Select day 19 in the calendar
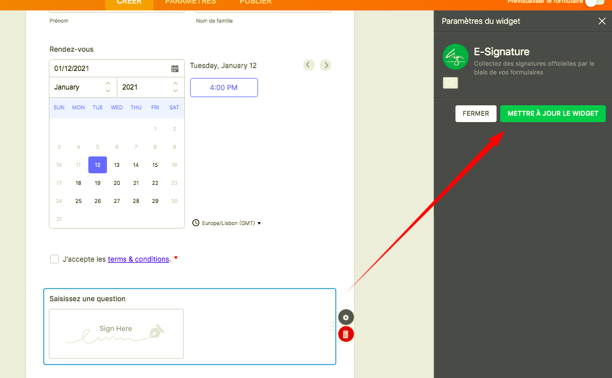The height and width of the screenshot is (378, 612). 98,183
